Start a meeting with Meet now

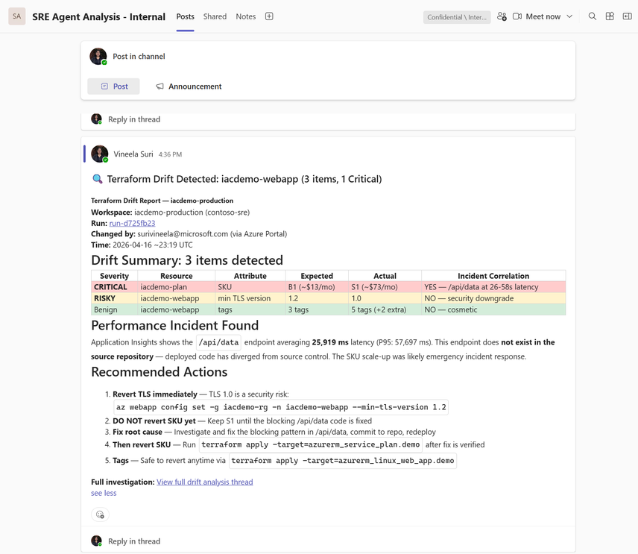tap(537, 16)
